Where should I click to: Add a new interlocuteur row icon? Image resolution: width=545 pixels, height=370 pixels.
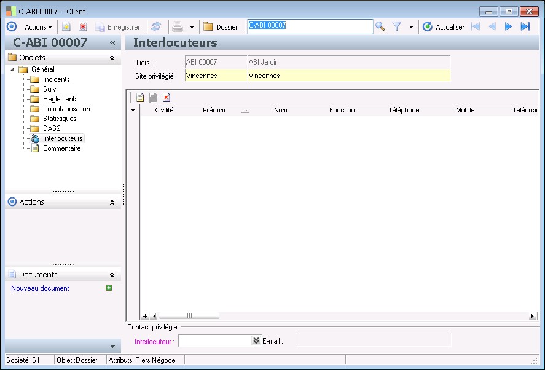140,97
